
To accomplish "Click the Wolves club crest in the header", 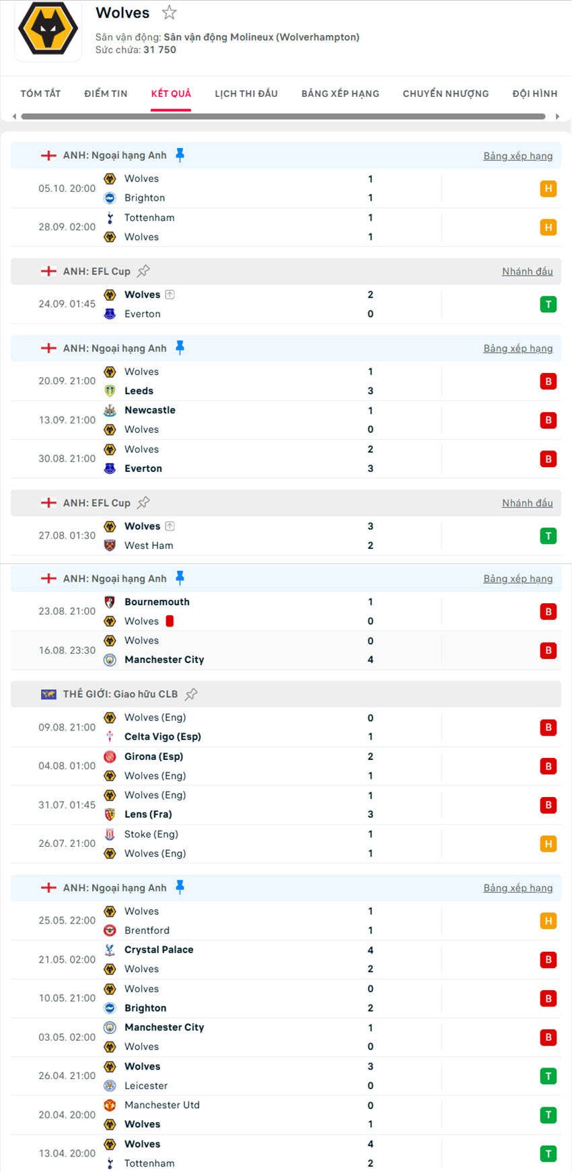I will tap(47, 30).
